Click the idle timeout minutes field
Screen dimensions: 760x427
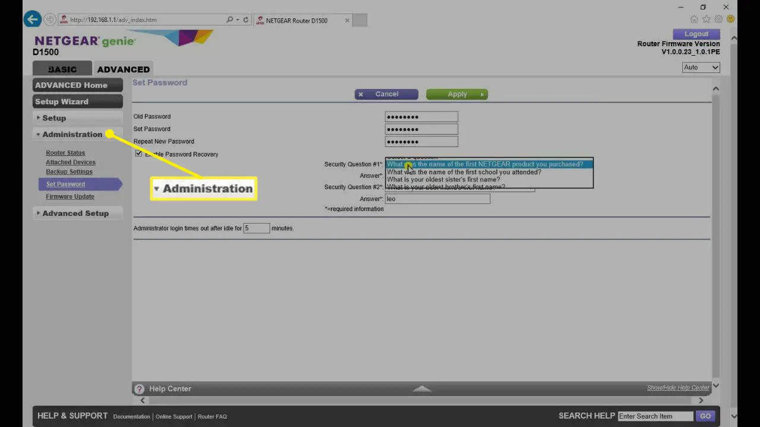pyautogui.click(x=256, y=228)
